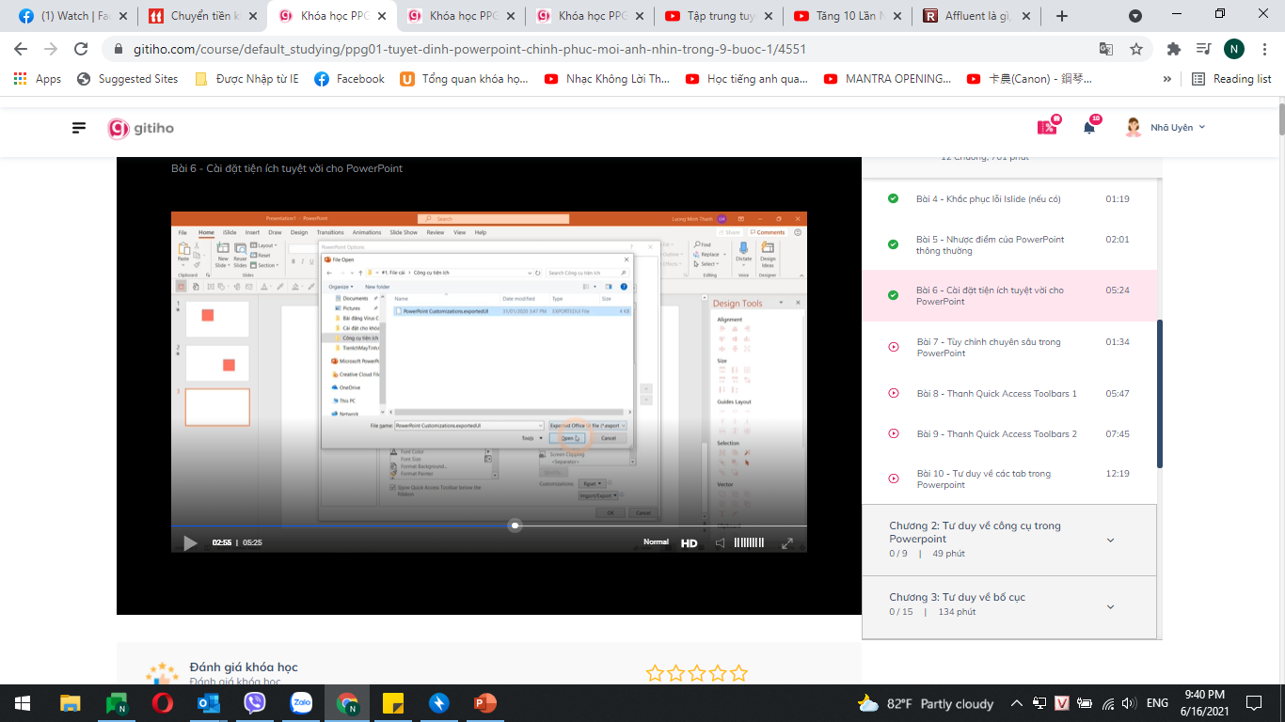Open Chrome media controls icon
The height and width of the screenshot is (722, 1285).
1203,49
